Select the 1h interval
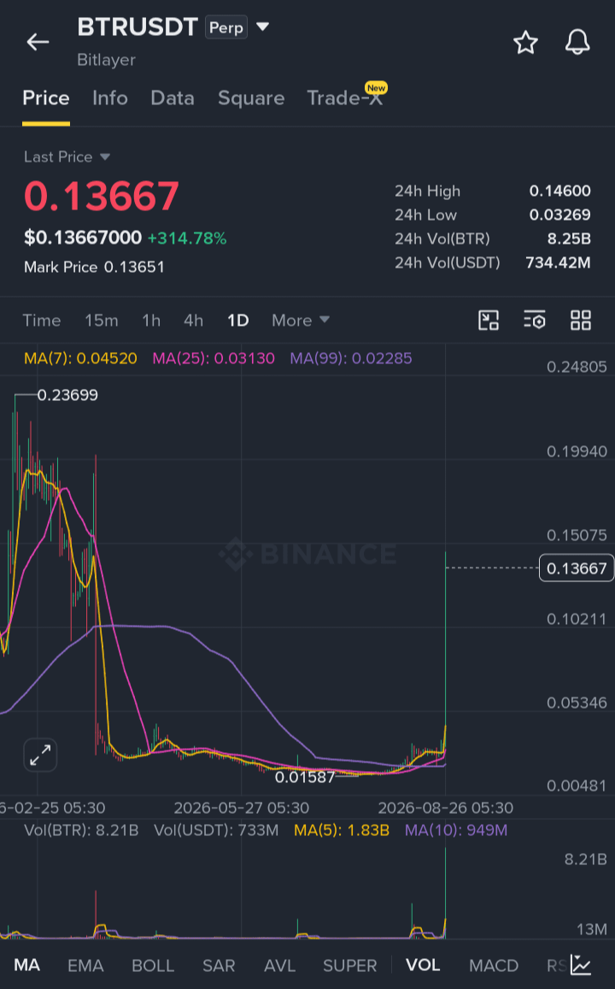 point(151,321)
